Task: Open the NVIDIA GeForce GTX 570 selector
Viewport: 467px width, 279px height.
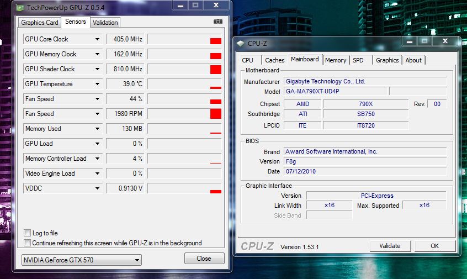Action: [x=81, y=260]
